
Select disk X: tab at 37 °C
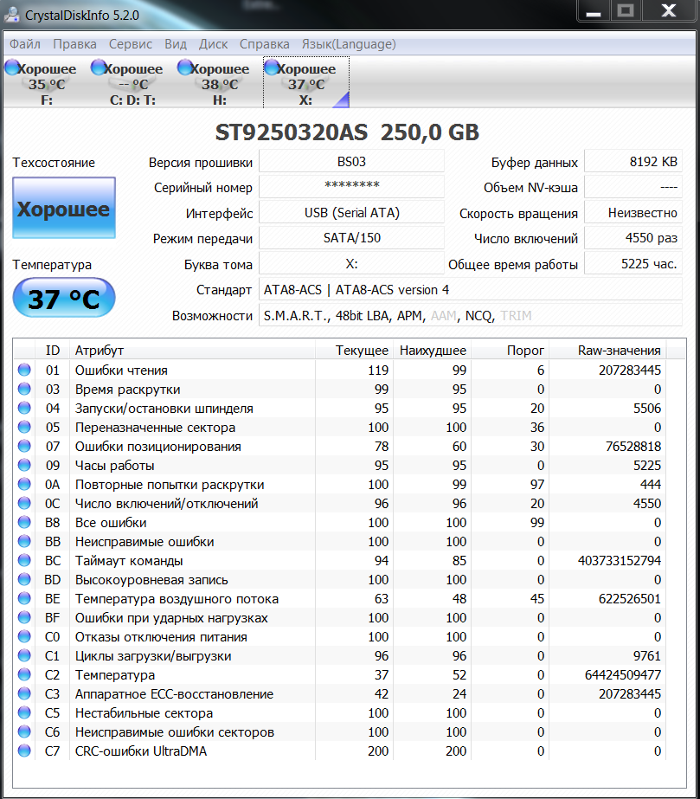click(306, 82)
